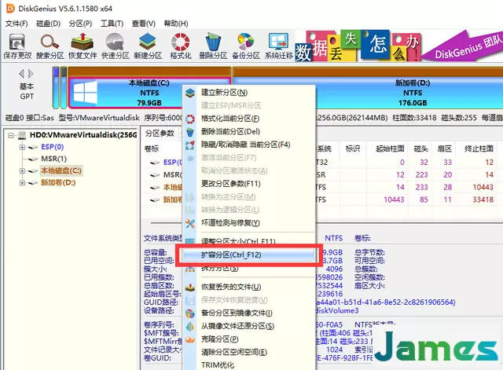Open the 快速分区 quick partition tool

coord(116,46)
